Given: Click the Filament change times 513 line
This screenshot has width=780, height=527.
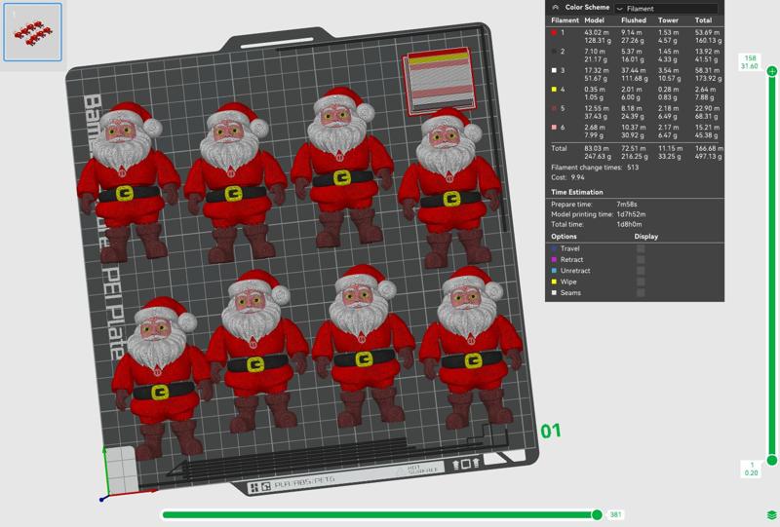Looking at the screenshot, I should click(x=595, y=168).
